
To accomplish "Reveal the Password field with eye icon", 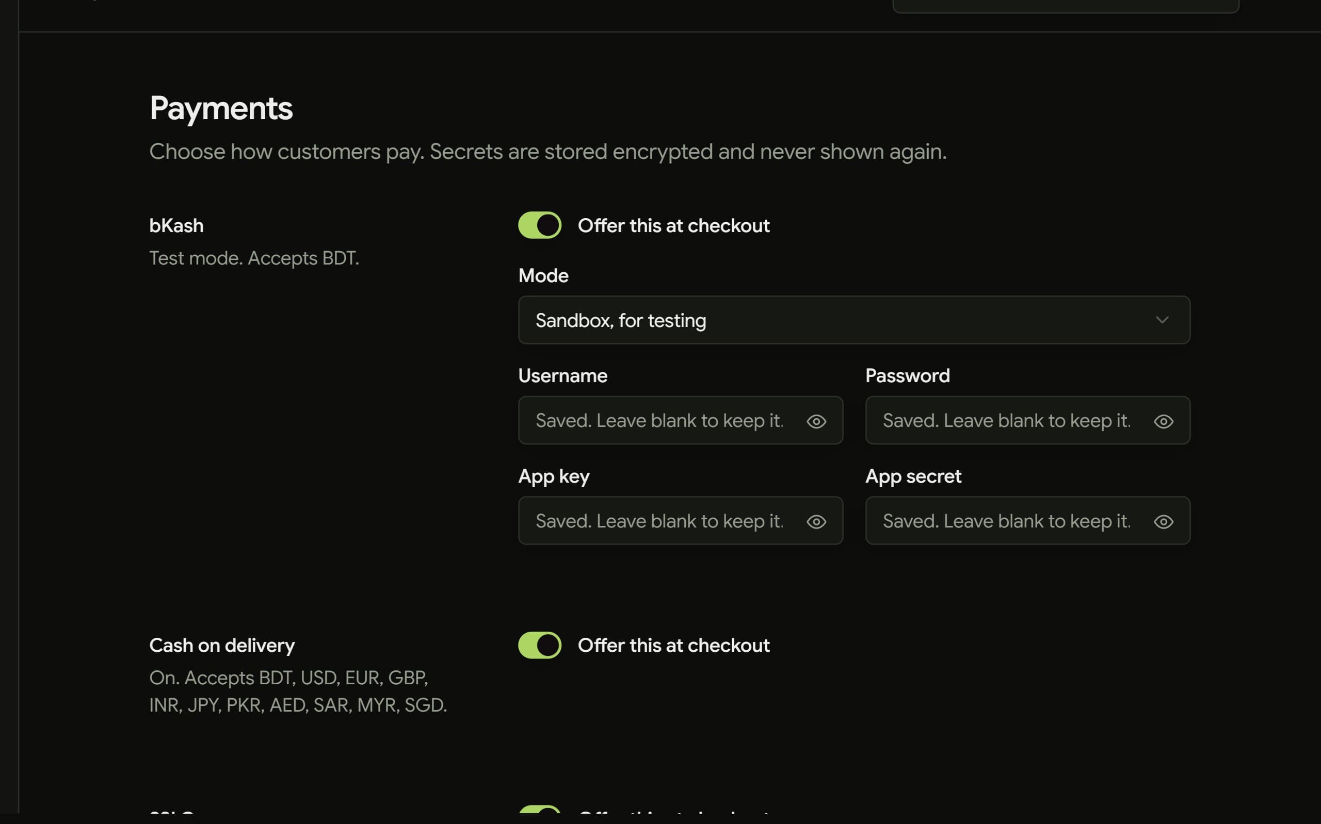I will click(x=1164, y=421).
